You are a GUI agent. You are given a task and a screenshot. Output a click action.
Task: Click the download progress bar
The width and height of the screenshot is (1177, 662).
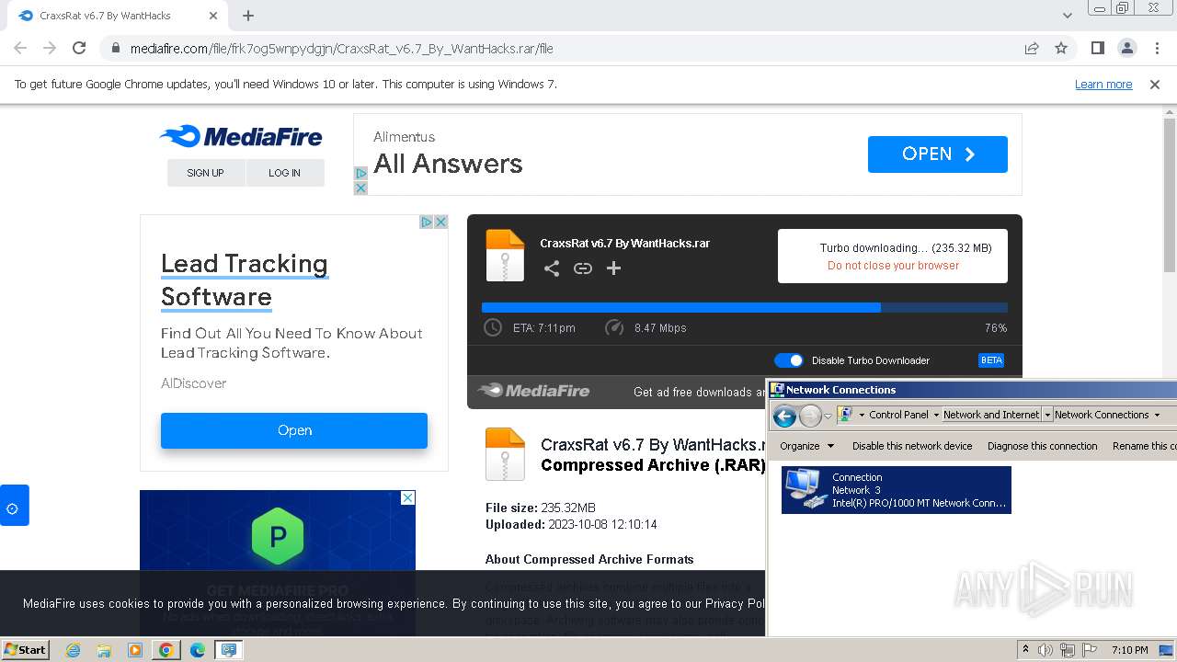[745, 308]
